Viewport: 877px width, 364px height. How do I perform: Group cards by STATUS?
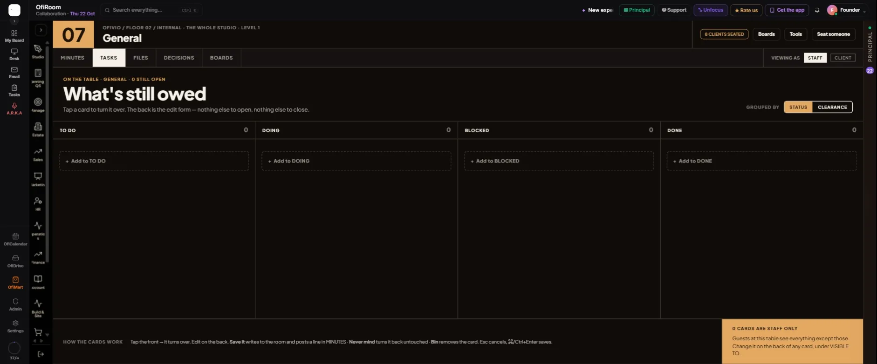(798, 107)
